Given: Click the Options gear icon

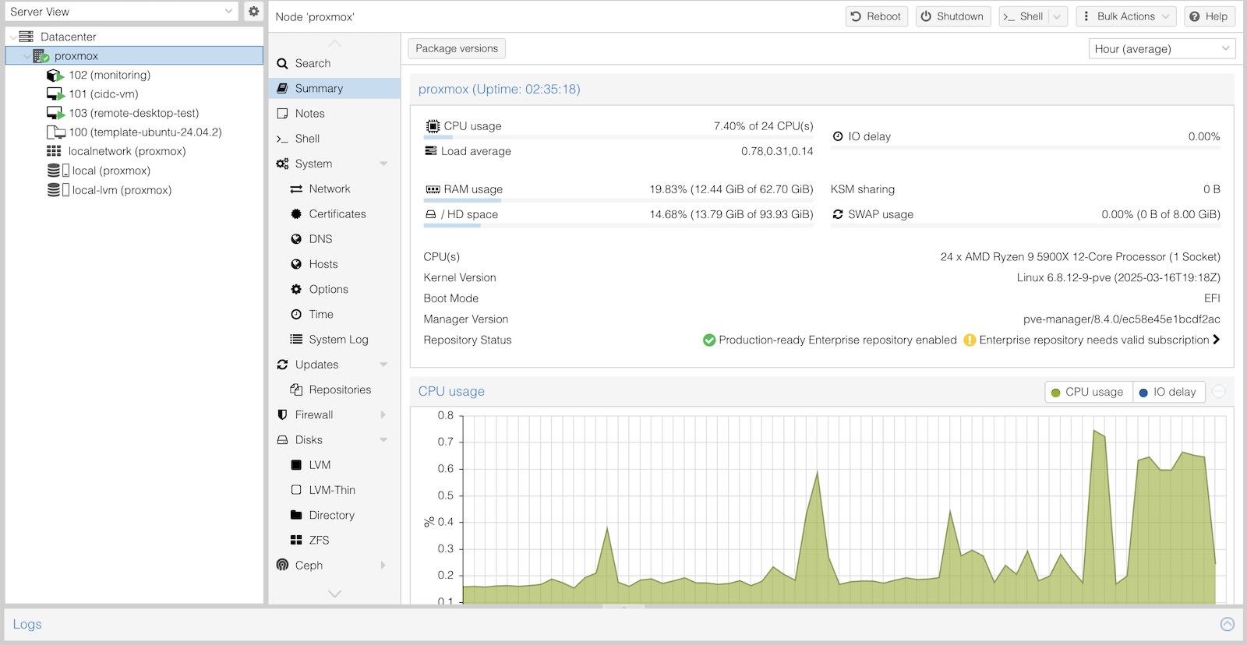Looking at the screenshot, I should point(296,289).
